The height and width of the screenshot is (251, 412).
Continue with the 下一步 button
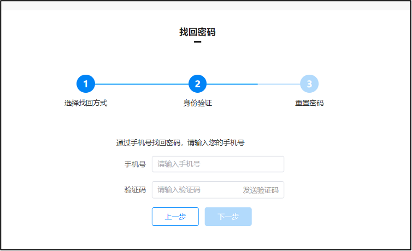point(228,217)
